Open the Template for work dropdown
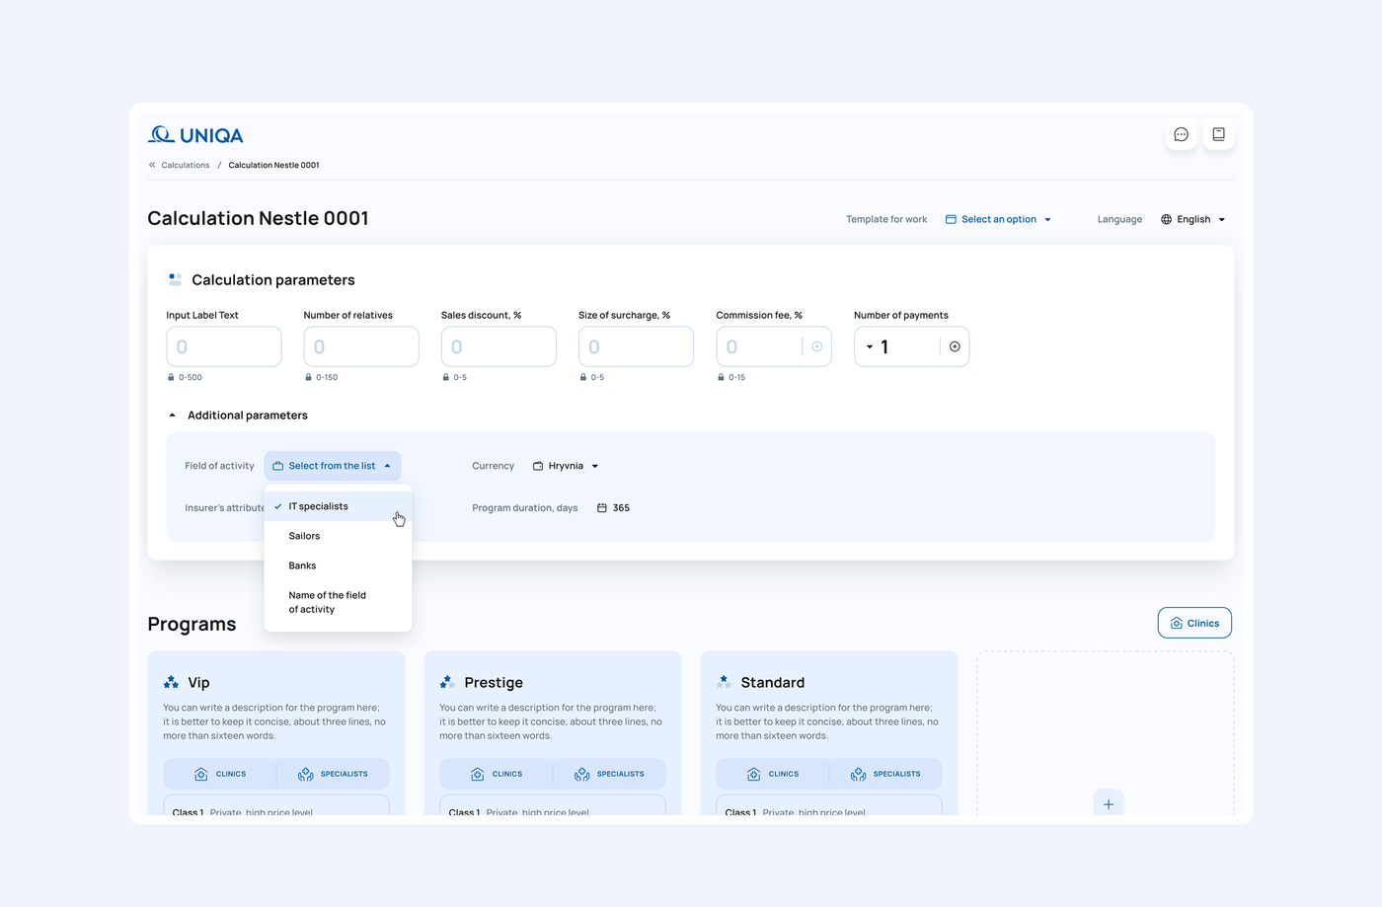 click(x=998, y=219)
